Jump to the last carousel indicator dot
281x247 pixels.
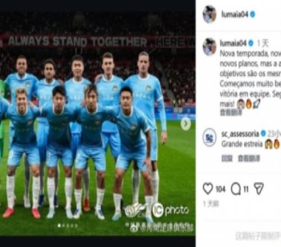[76, 226]
